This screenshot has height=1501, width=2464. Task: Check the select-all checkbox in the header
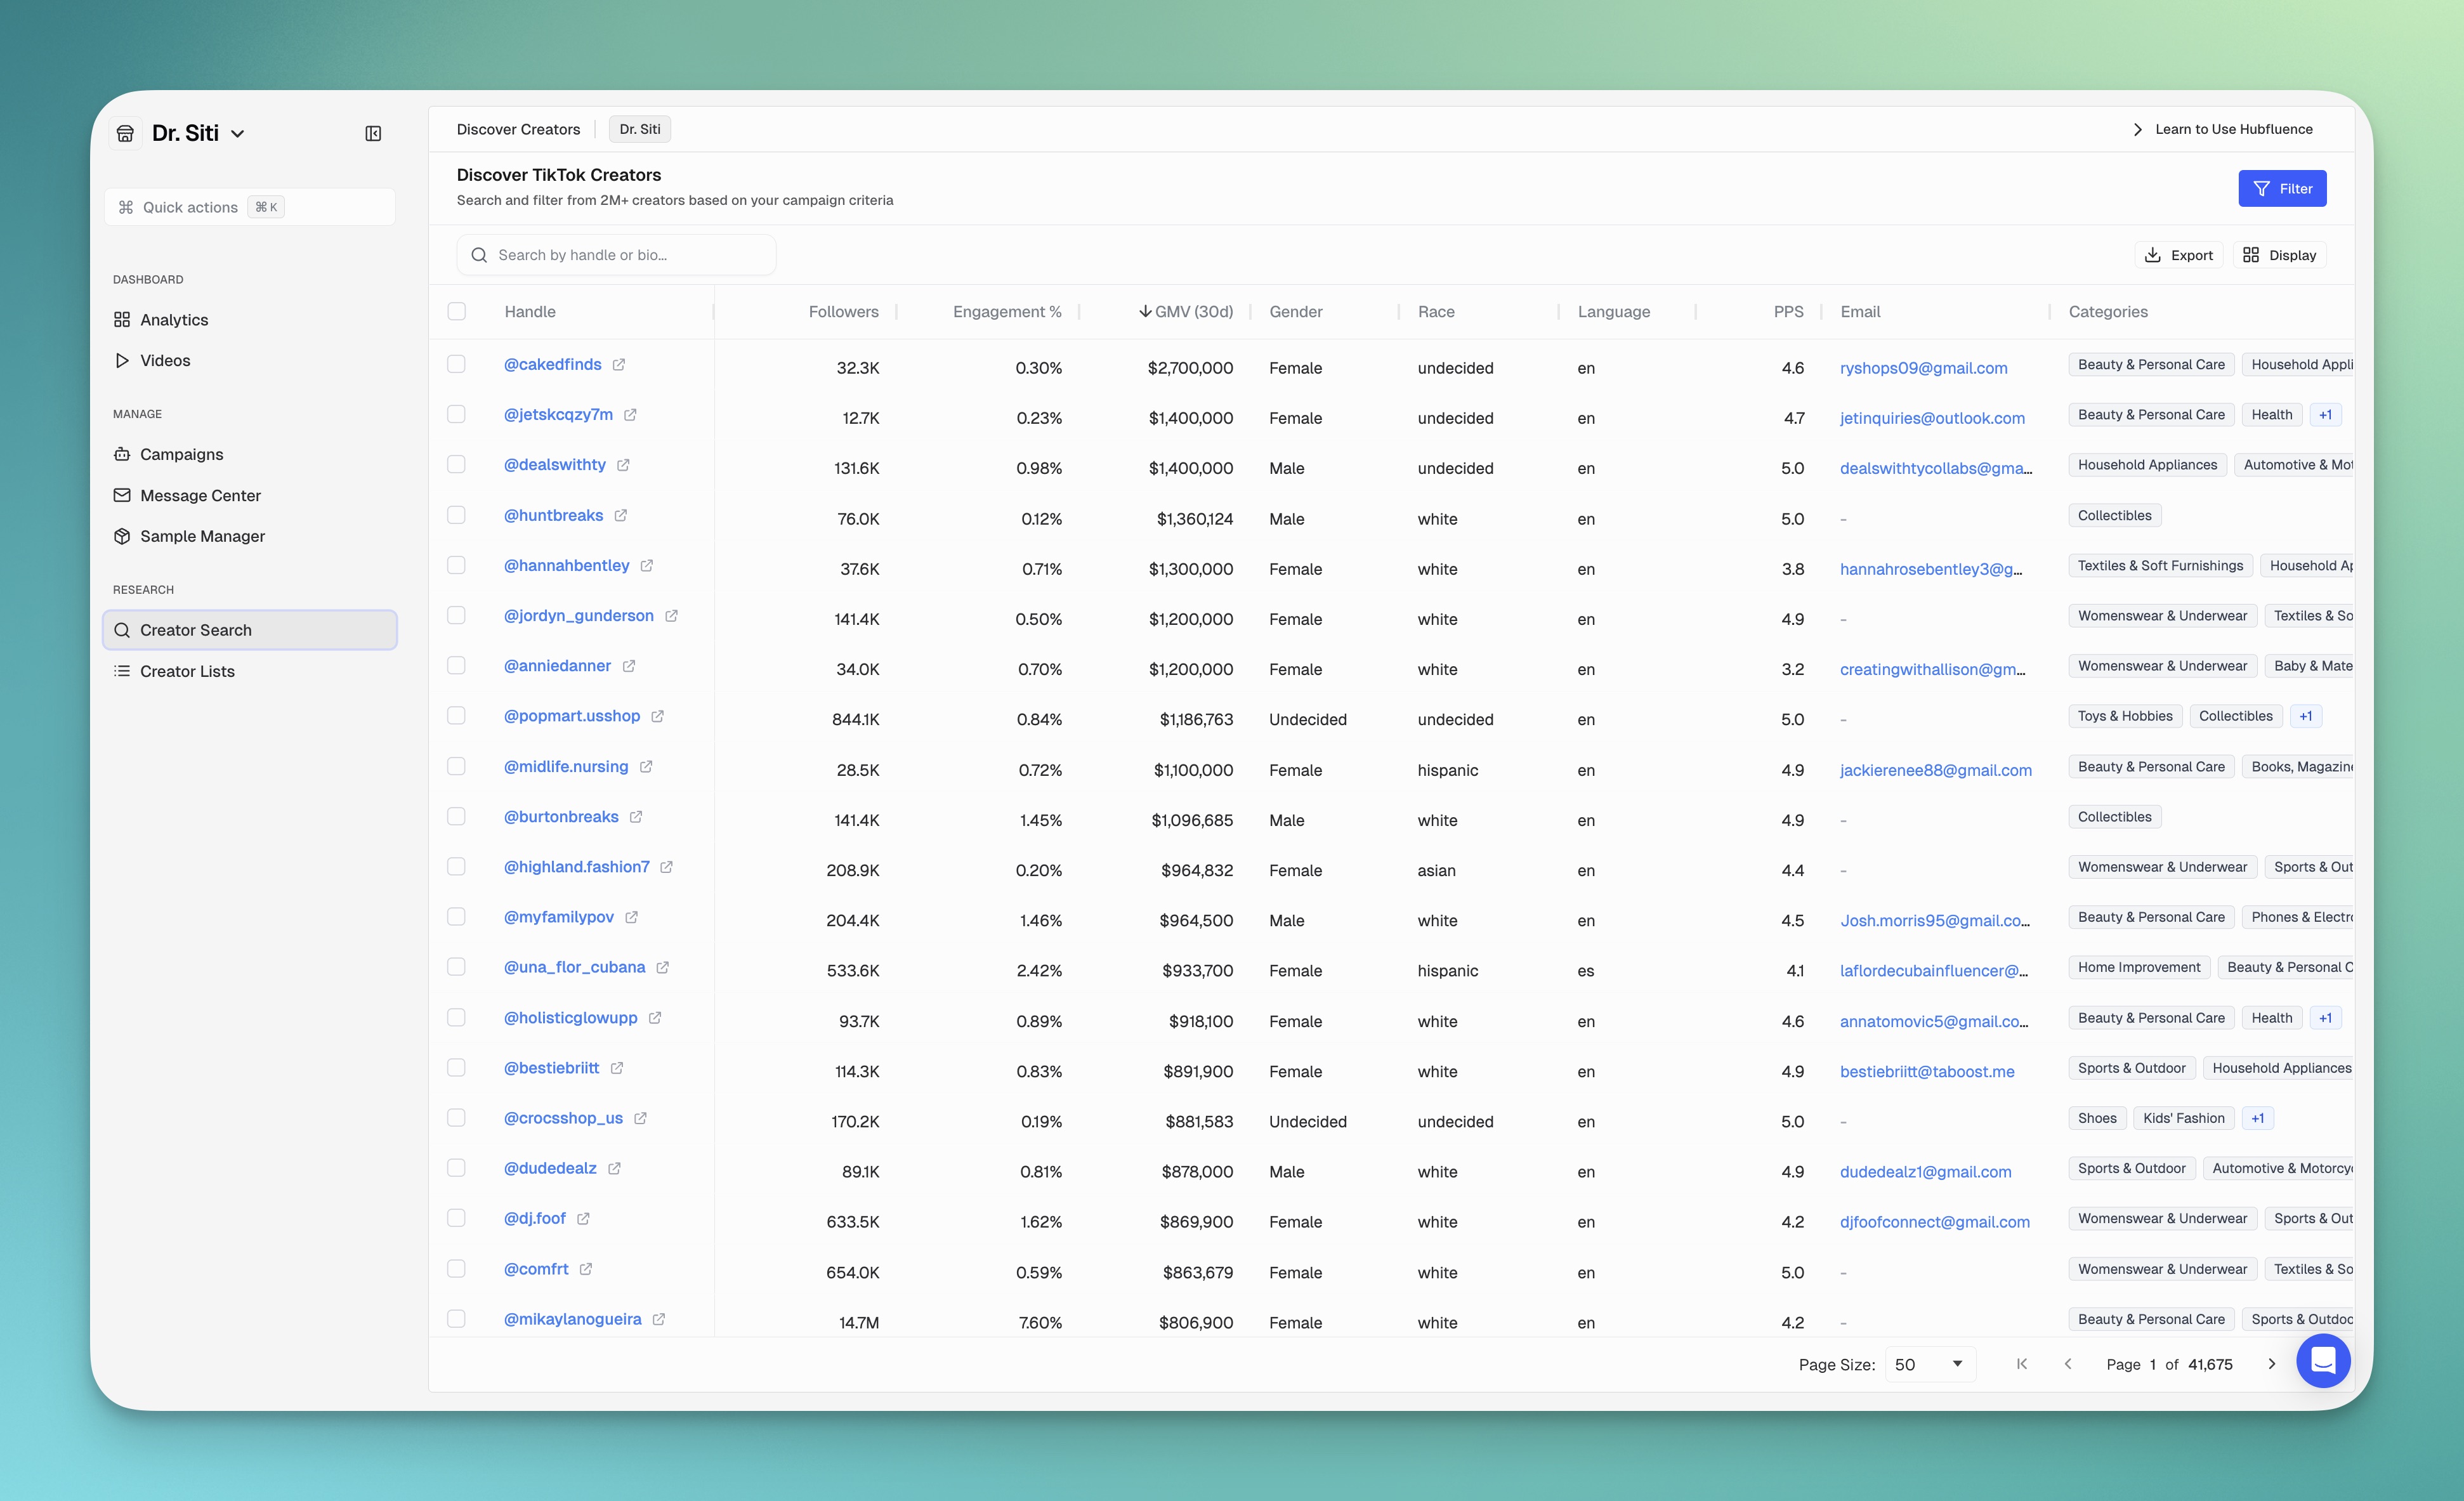click(457, 311)
